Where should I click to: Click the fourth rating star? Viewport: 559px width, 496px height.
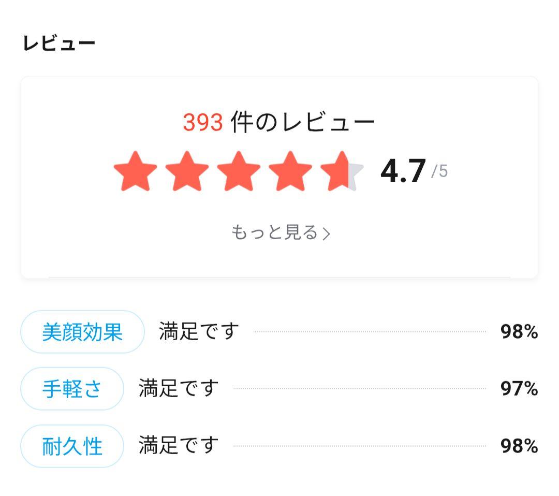point(290,171)
